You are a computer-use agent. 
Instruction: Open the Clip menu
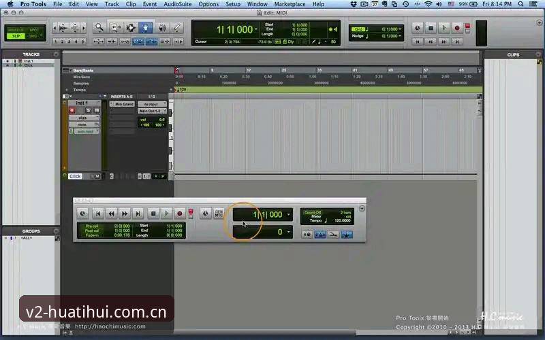pos(131,4)
